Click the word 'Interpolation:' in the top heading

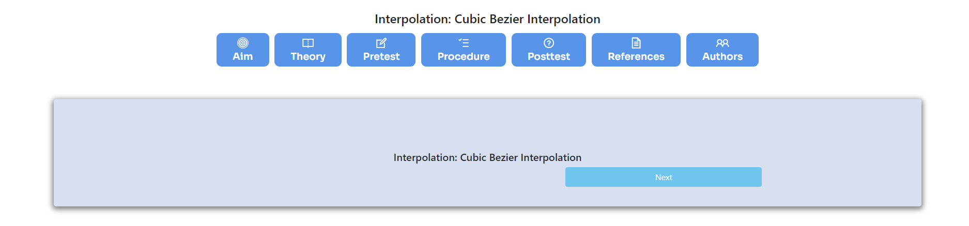pyautogui.click(x=413, y=19)
